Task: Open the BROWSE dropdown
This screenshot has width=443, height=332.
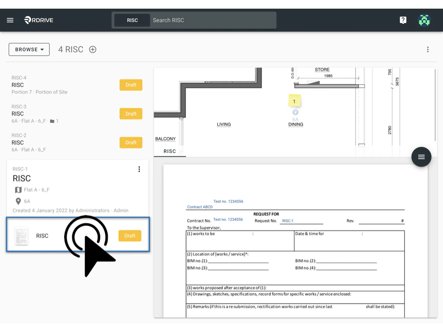Action: 29,49
